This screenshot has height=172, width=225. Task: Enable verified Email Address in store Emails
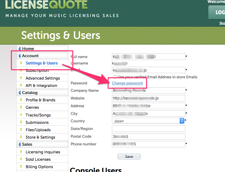pyautogui.click(x=115, y=77)
